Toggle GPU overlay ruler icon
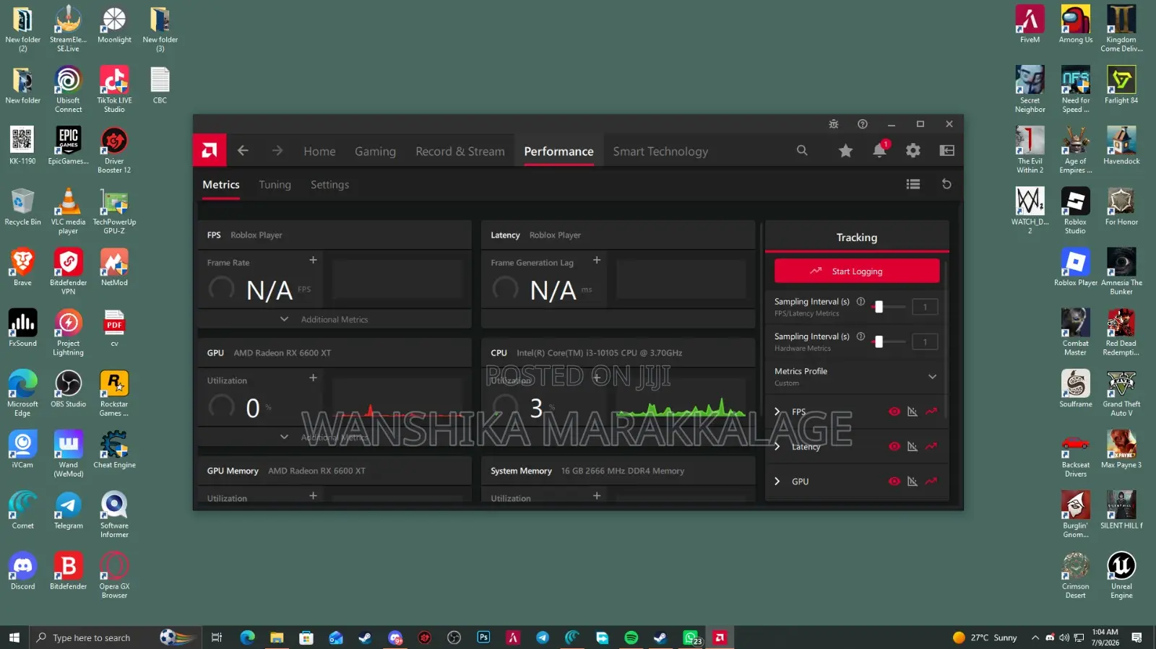 [x=913, y=482]
